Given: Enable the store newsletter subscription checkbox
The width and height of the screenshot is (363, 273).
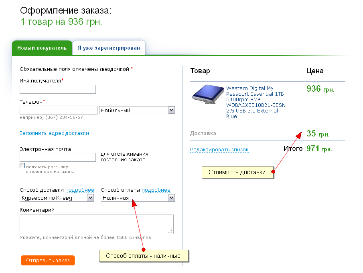Looking at the screenshot, I should (x=22, y=166).
